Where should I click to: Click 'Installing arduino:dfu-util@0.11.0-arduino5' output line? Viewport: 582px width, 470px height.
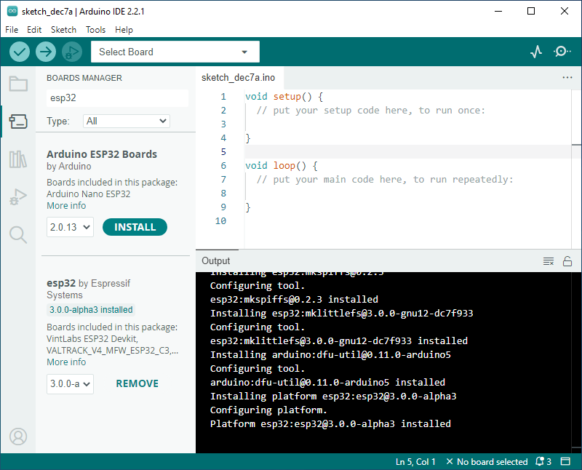330,354
